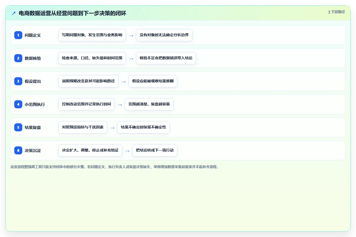Viewport: 356px width, 237px height.
Task: Click the 结果不确定时保留不确定性 box
Action: [143, 127]
